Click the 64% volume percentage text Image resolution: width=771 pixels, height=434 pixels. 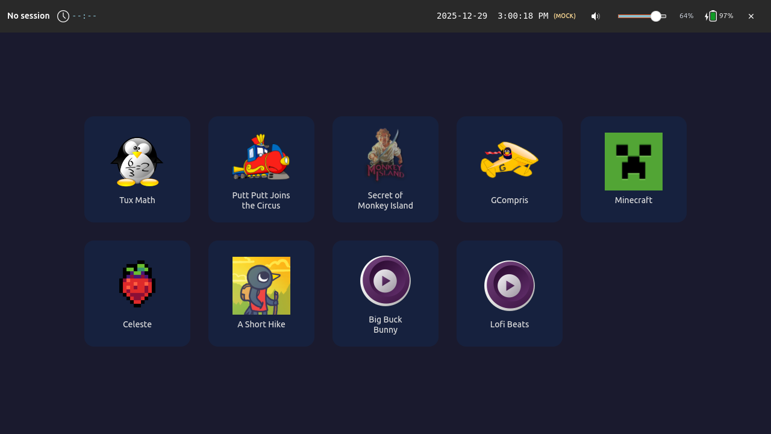686,16
